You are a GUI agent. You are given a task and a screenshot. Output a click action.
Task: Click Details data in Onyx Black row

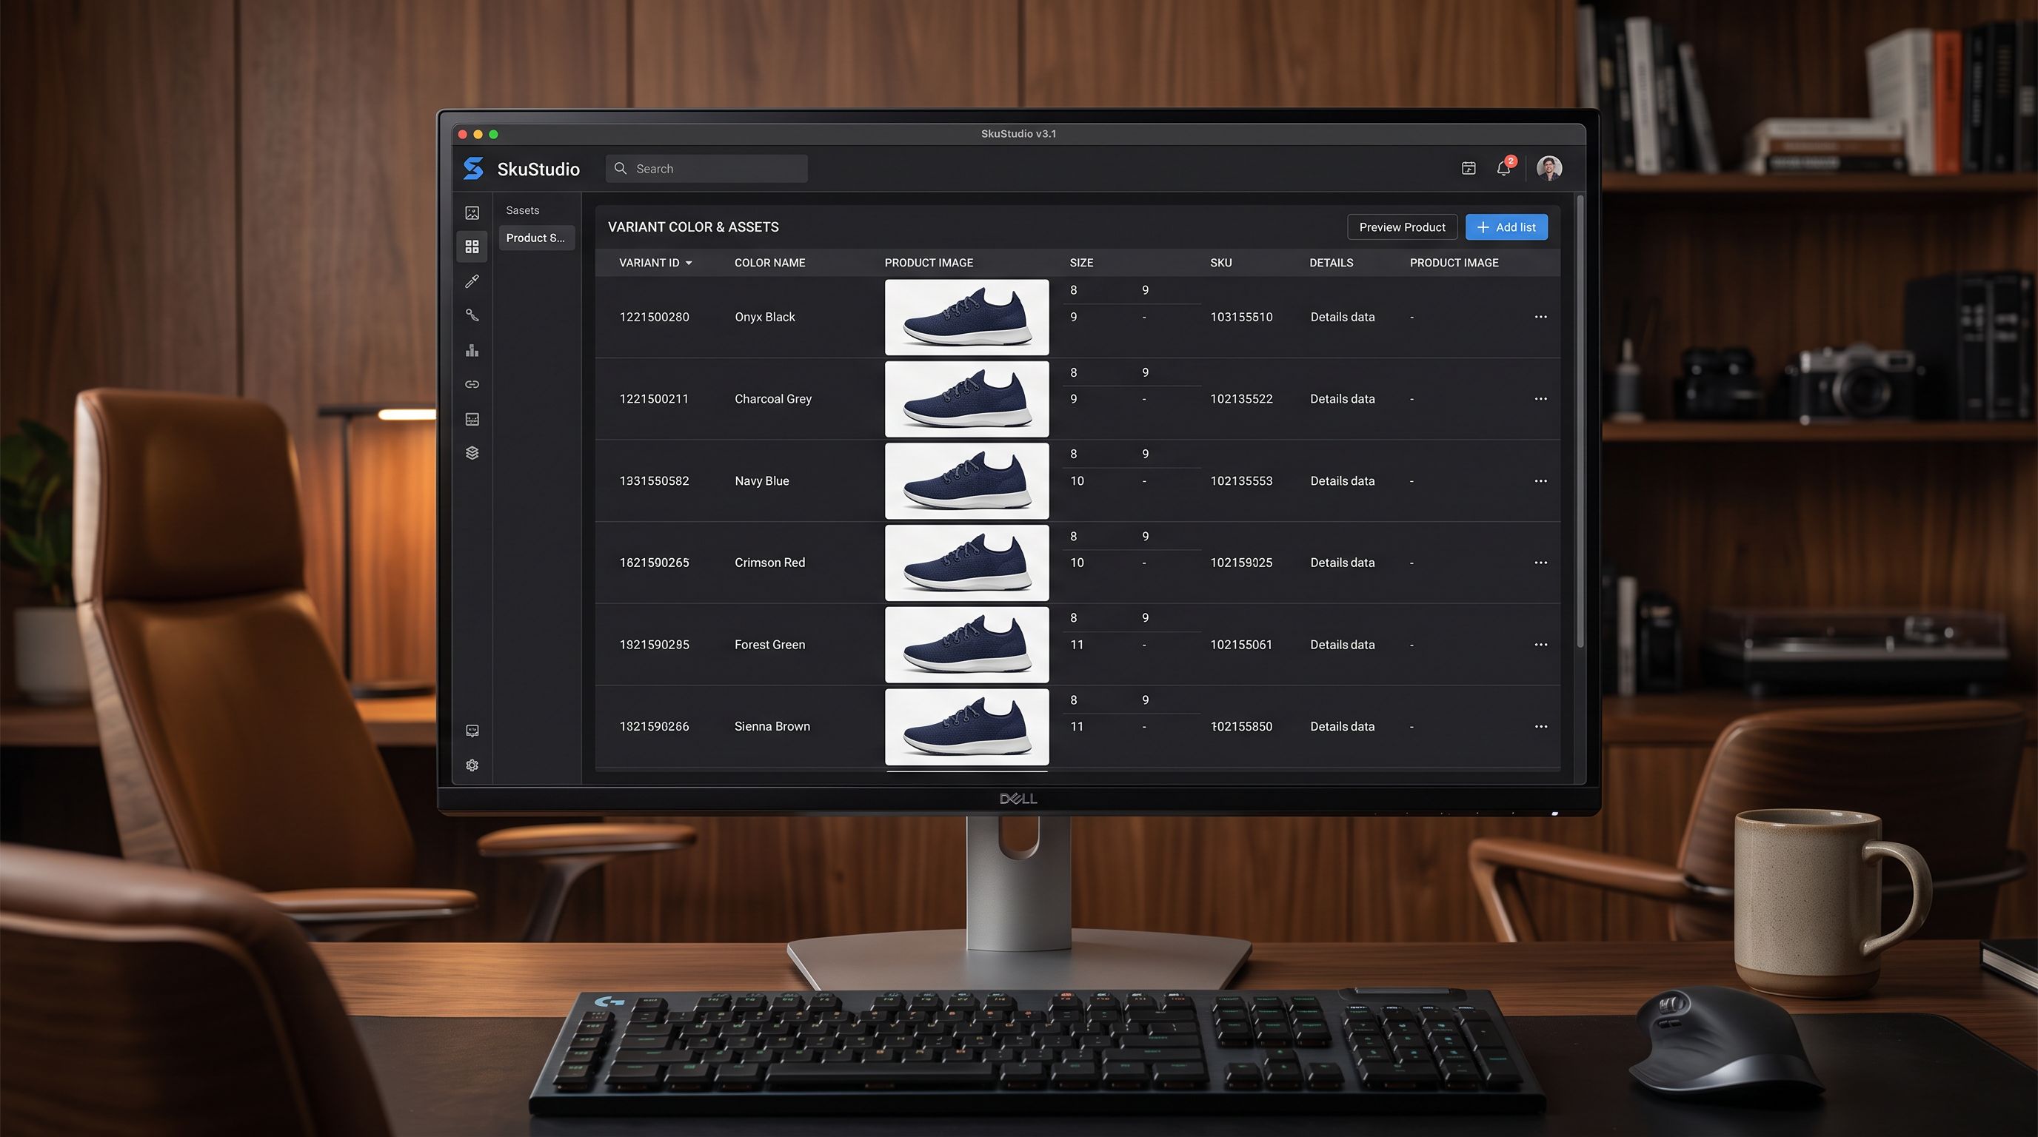pos(1342,317)
